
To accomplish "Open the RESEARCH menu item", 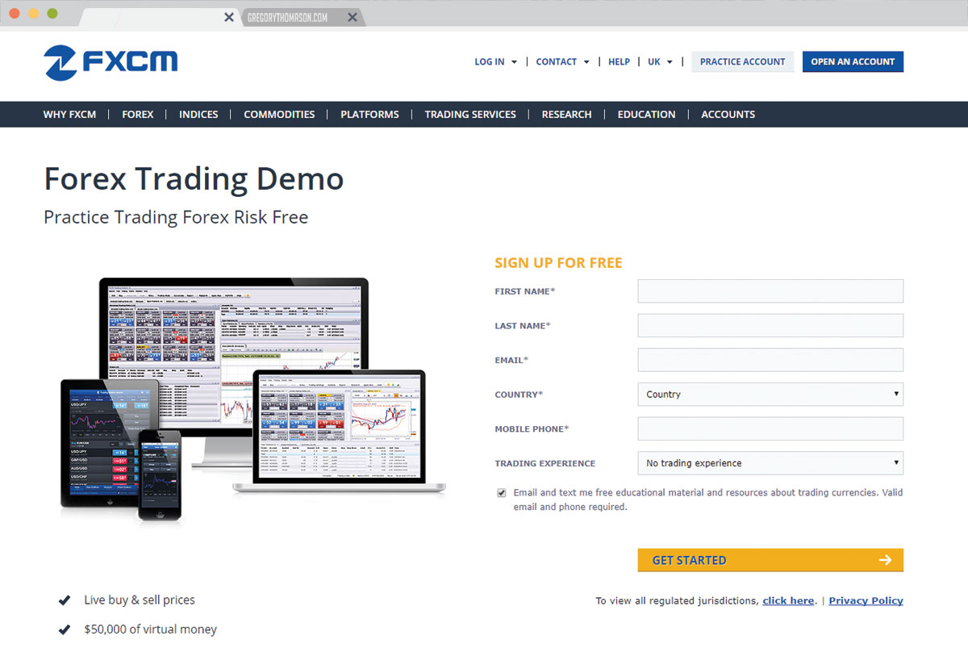I will point(566,115).
